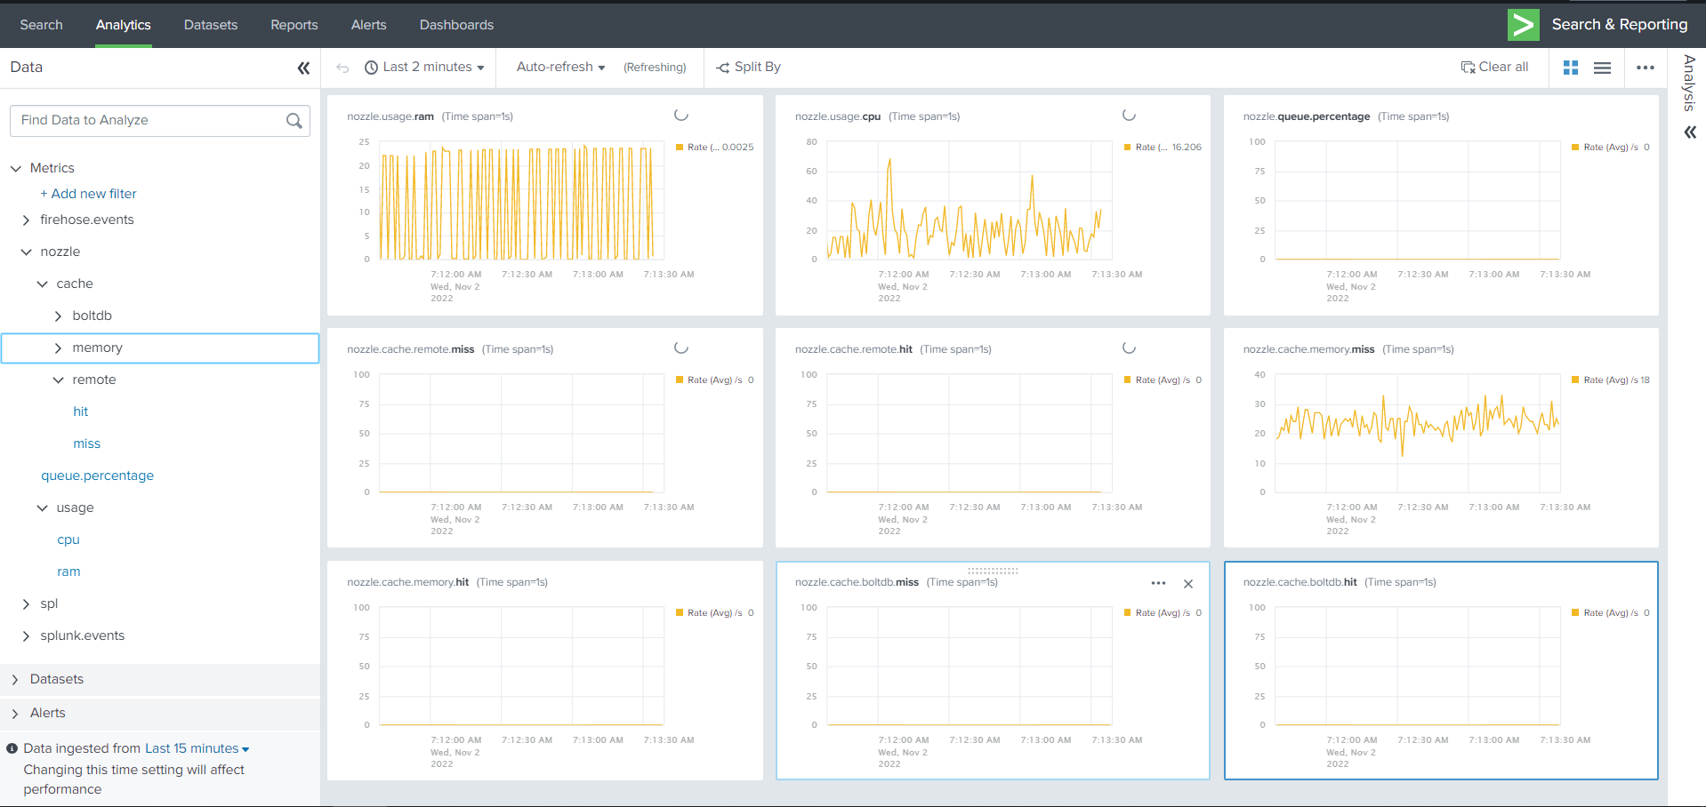Expand the spl node
The image size is (1706, 807).
(x=26, y=603)
